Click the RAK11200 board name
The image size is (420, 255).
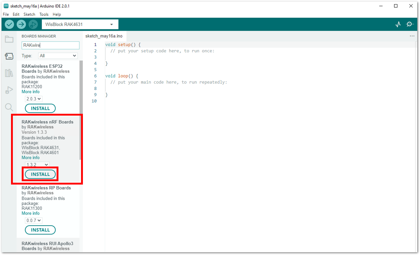click(32, 87)
